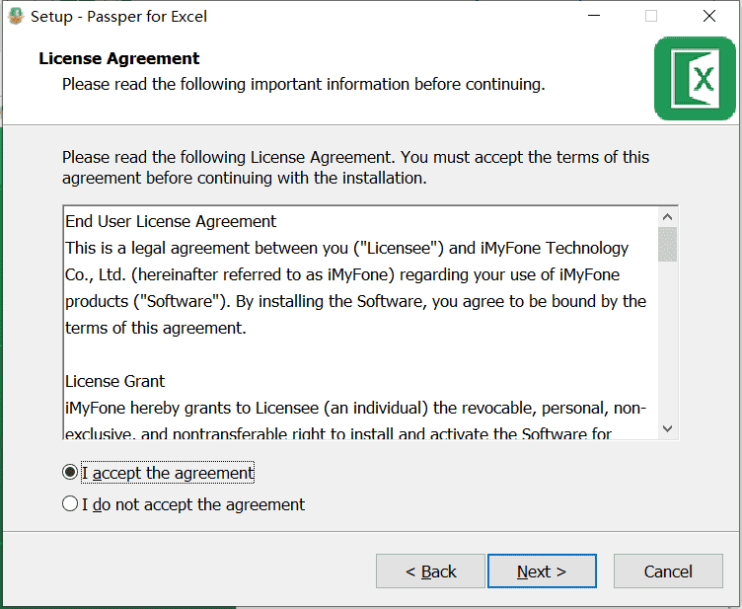Viewport: 742px width, 609px height.
Task: Cancel the Passper for Excel setup
Action: (x=668, y=571)
